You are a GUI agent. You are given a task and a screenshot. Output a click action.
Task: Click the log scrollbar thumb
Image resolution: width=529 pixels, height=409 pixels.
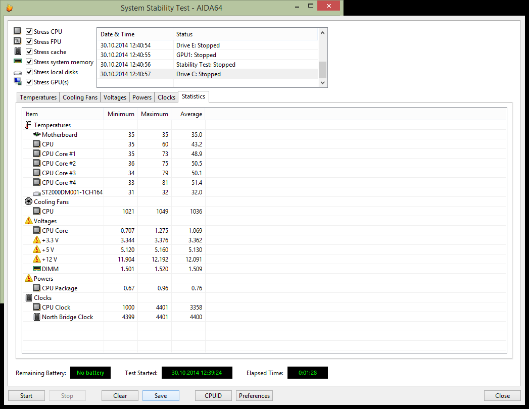[322, 70]
